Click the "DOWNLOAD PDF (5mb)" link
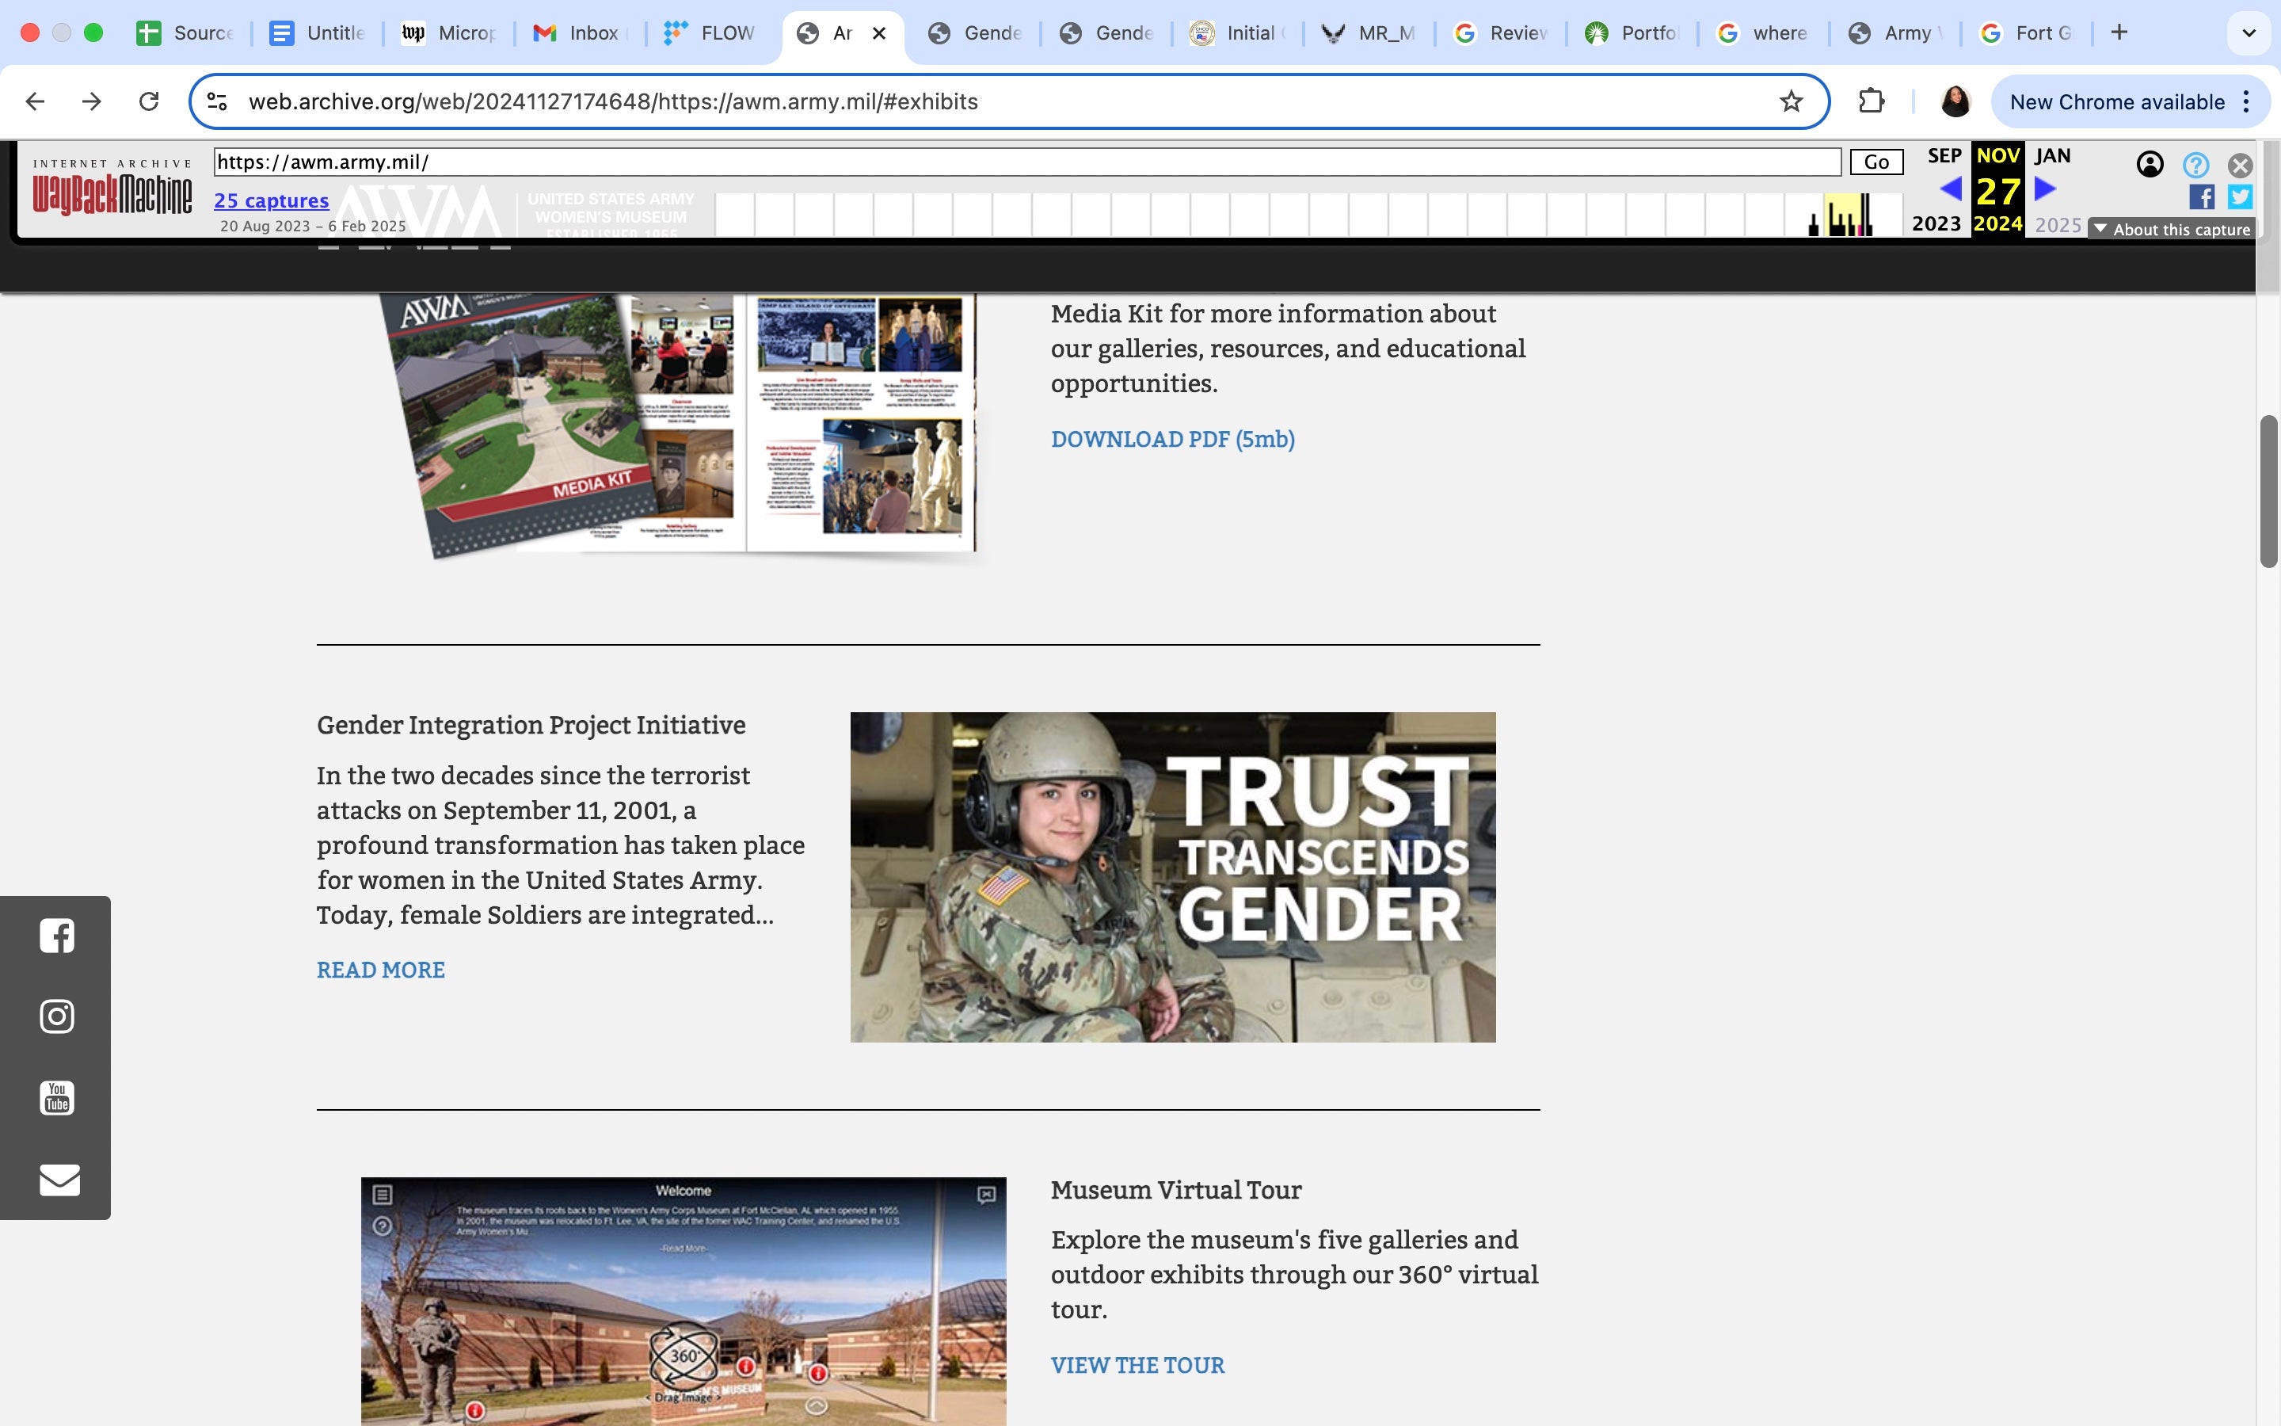The width and height of the screenshot is (2281, 1426). pyautogui.click(x=1171, y=439)
